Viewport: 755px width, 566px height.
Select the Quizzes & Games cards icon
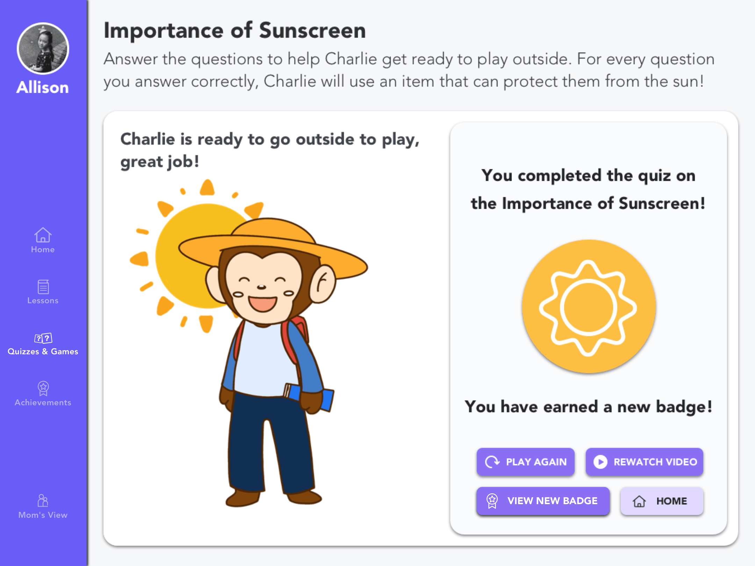pos(43,338)
